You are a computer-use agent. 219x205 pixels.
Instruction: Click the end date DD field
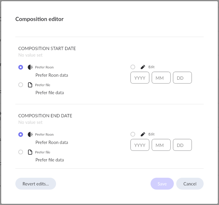click(x=182, y=145)
